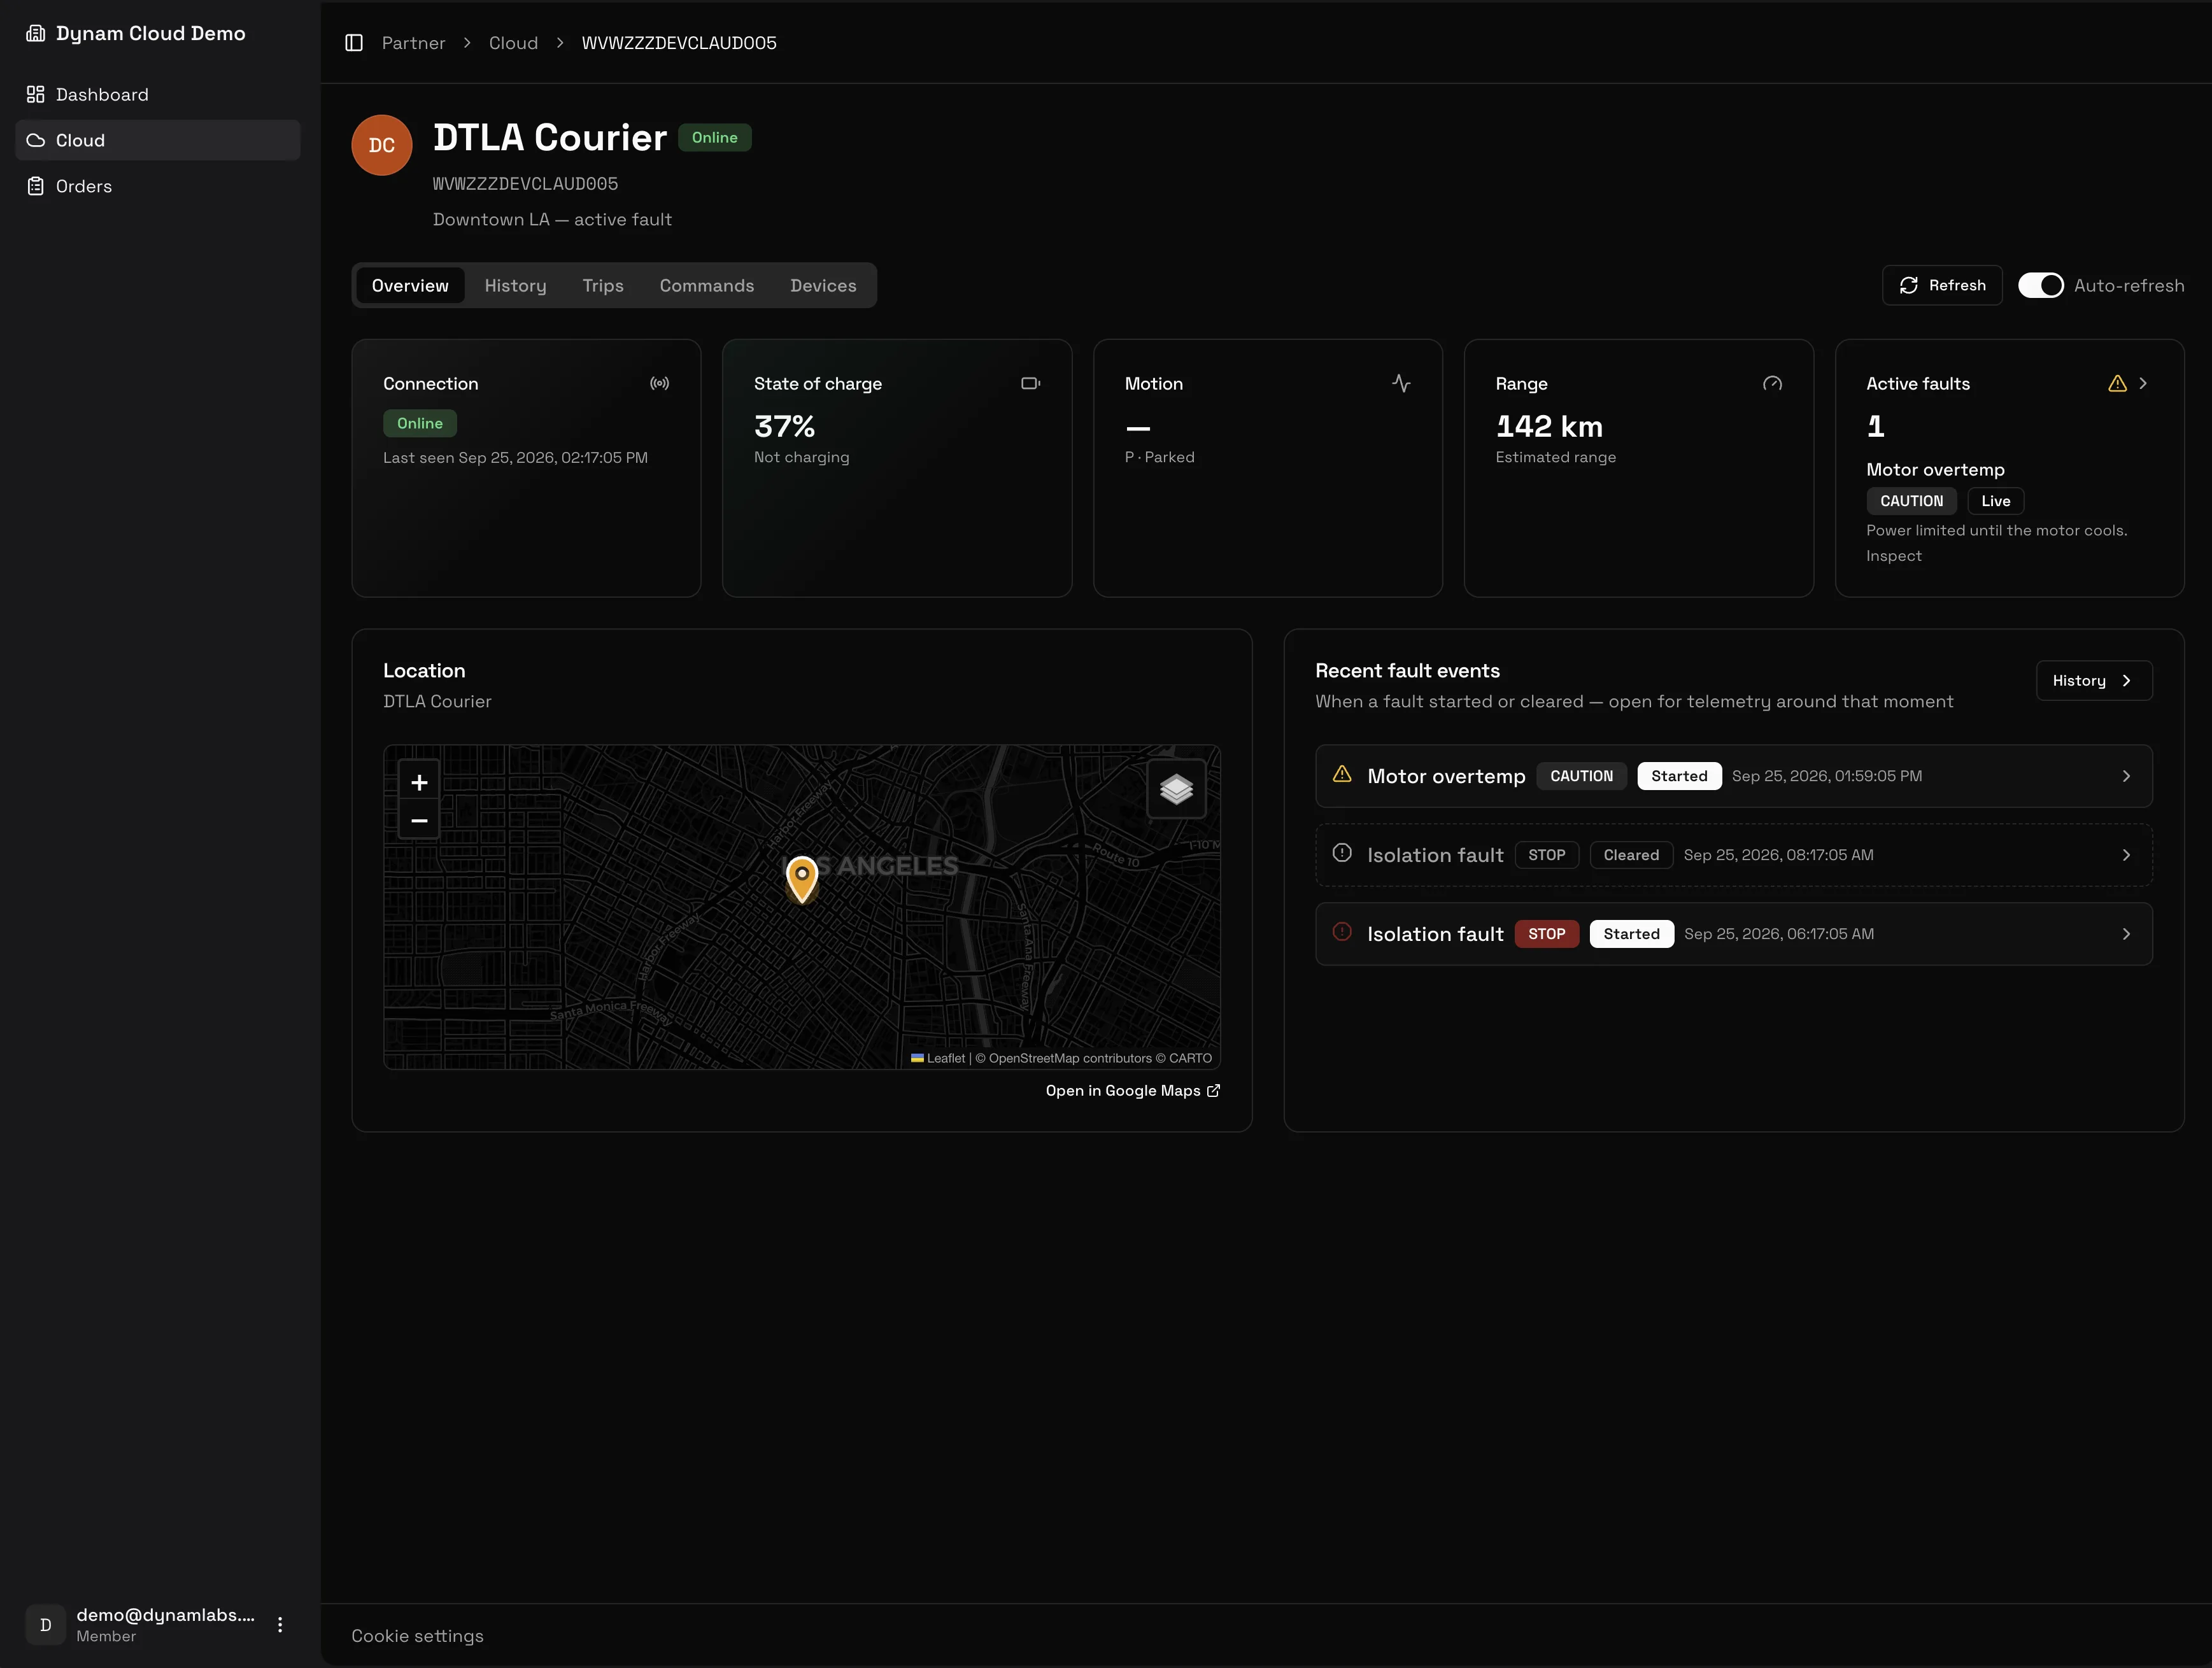
Task: Click the 37% state of charge value
Action: tap(784, 427)
